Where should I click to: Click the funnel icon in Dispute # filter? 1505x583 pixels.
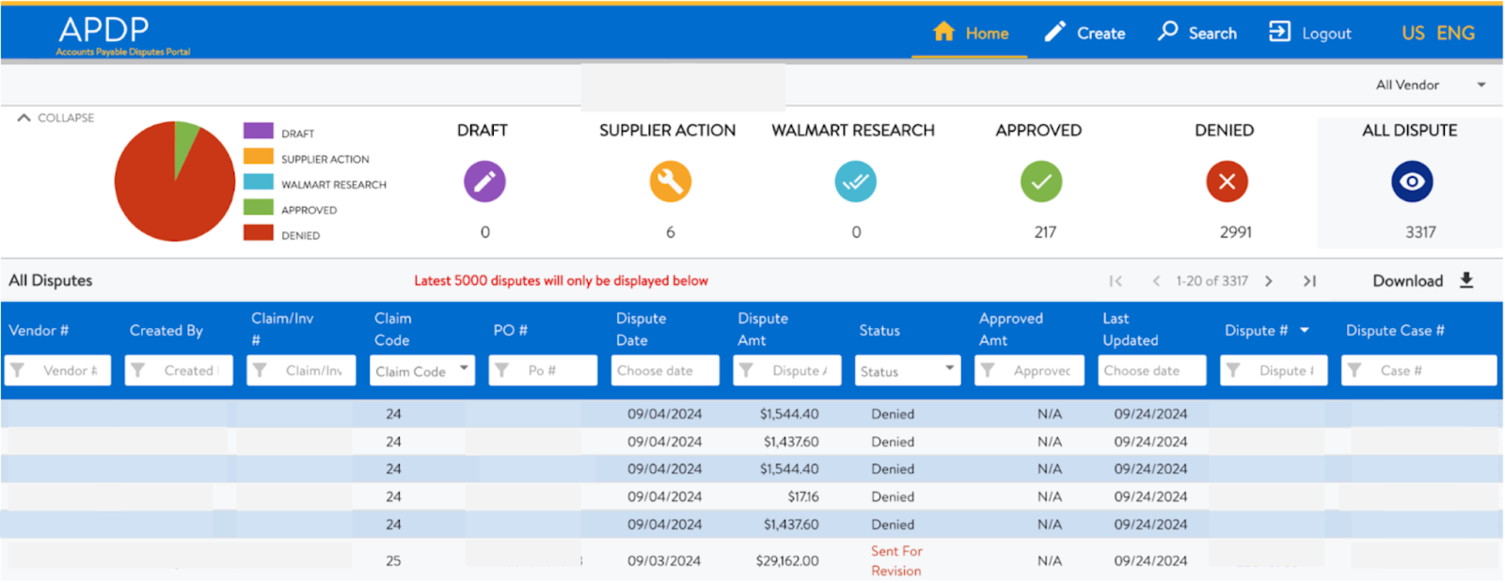tap(1233, 370)
